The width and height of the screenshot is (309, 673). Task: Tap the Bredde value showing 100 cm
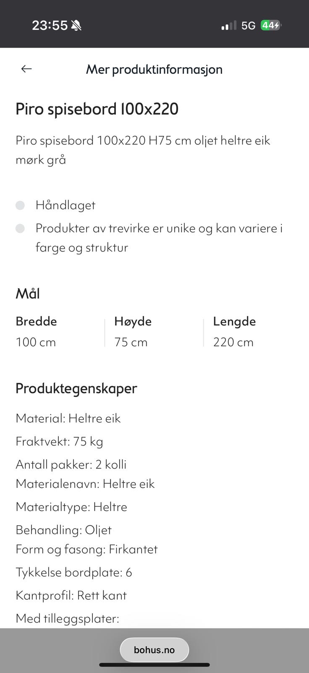click(x=36, y=342)
